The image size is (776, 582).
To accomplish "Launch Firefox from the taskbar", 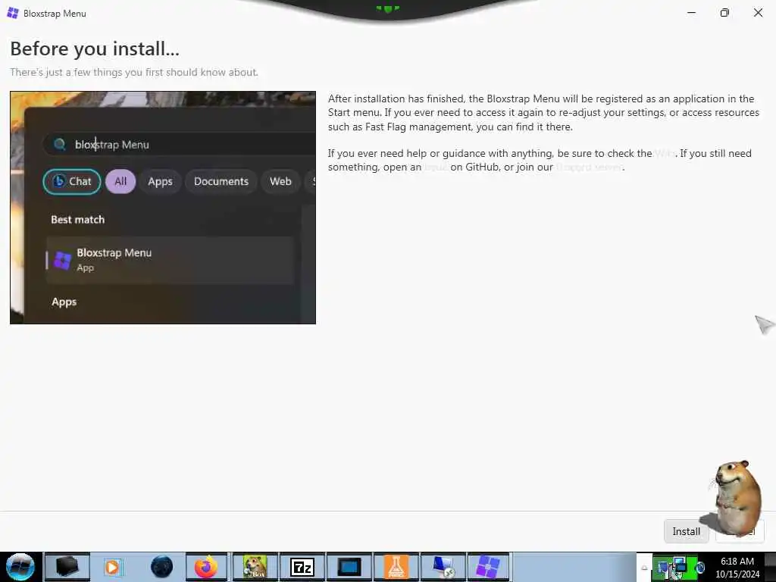I will point(206,567).
